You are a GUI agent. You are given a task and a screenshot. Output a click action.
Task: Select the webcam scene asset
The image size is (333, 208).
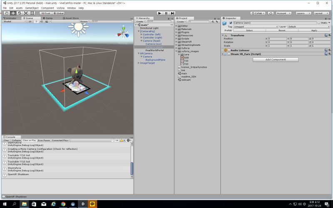point(184,80)
